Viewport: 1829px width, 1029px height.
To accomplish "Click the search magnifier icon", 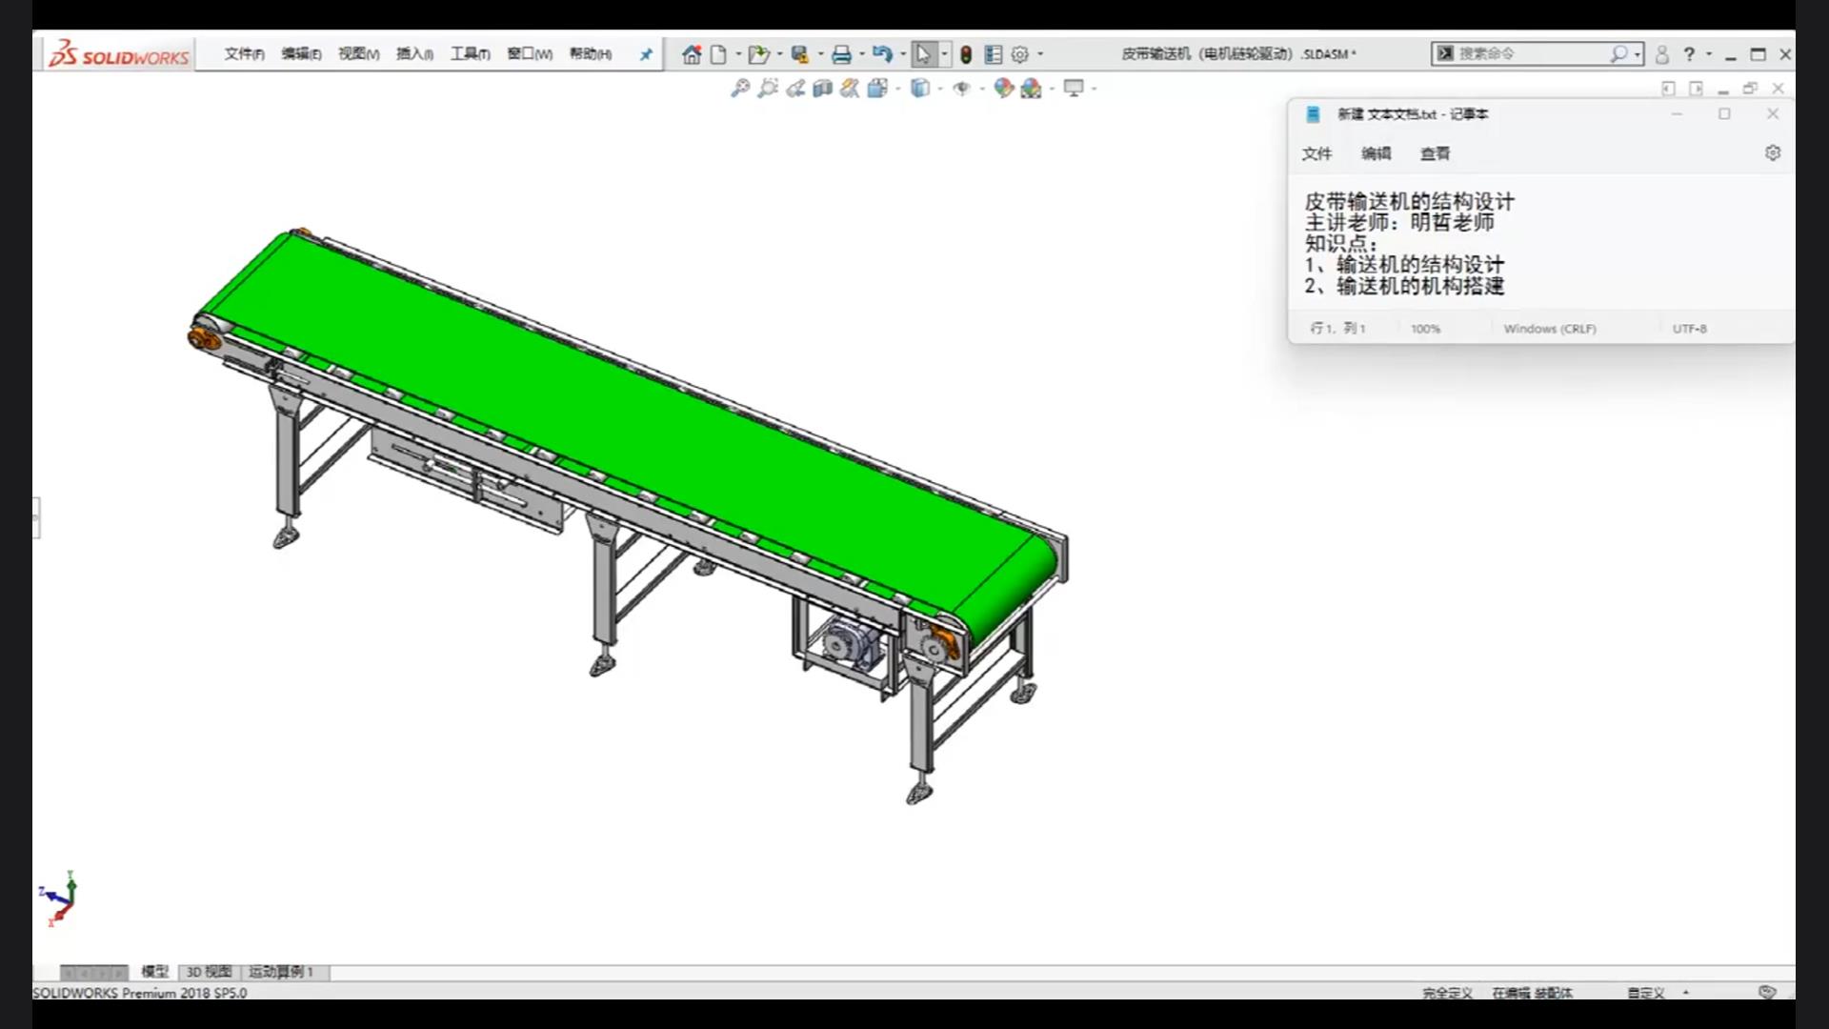I will pos(1618,54).
